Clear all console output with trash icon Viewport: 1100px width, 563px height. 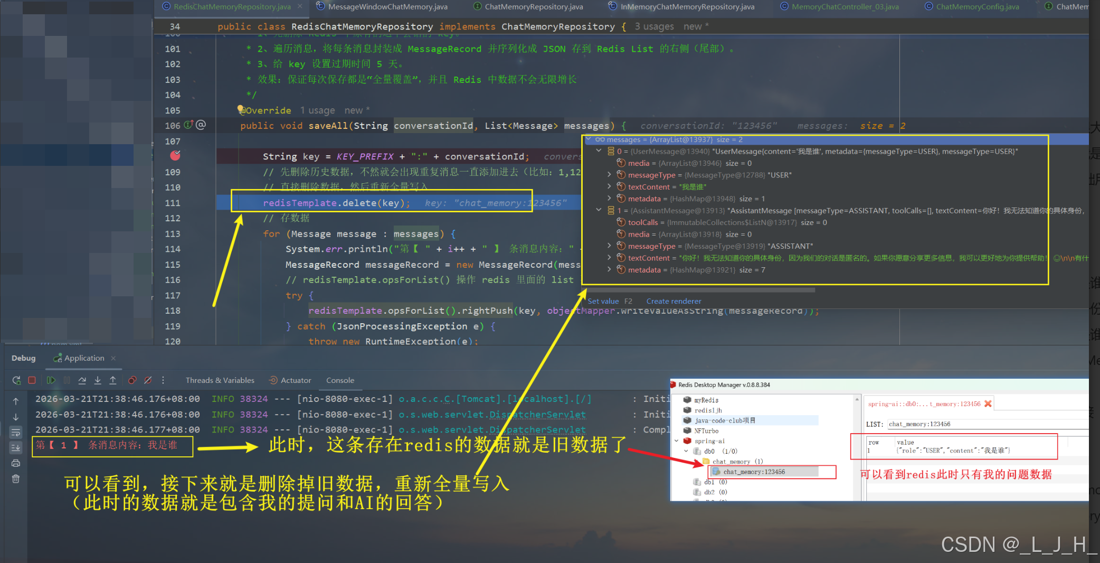[x=16, y=479]
